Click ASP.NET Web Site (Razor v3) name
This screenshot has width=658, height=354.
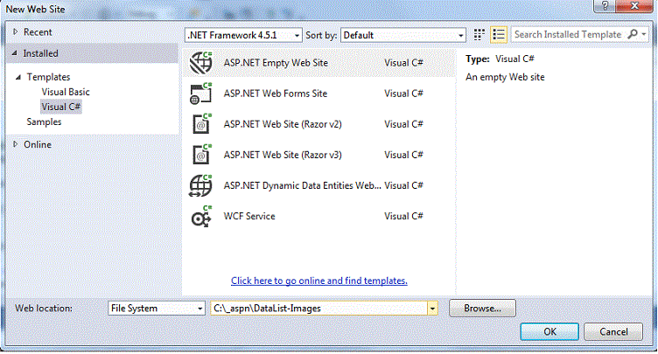pos(283,156)
